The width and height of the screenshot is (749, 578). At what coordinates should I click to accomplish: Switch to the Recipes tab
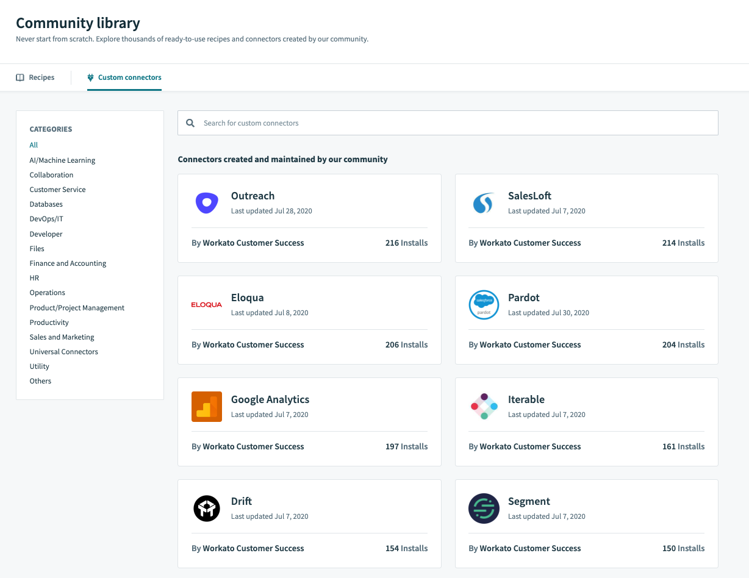point(35,77)
